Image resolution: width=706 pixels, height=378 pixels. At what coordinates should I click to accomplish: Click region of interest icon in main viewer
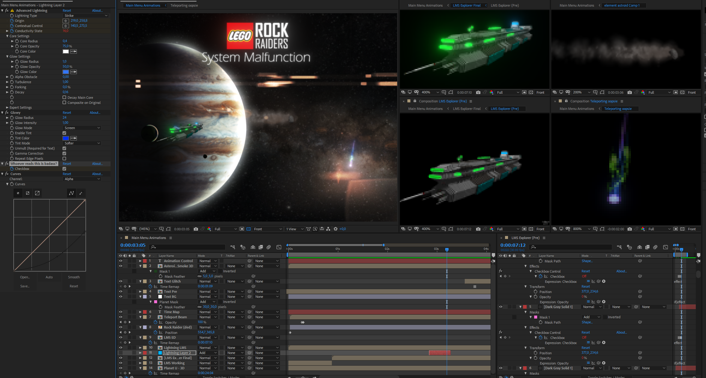click(x=242, y=229)
